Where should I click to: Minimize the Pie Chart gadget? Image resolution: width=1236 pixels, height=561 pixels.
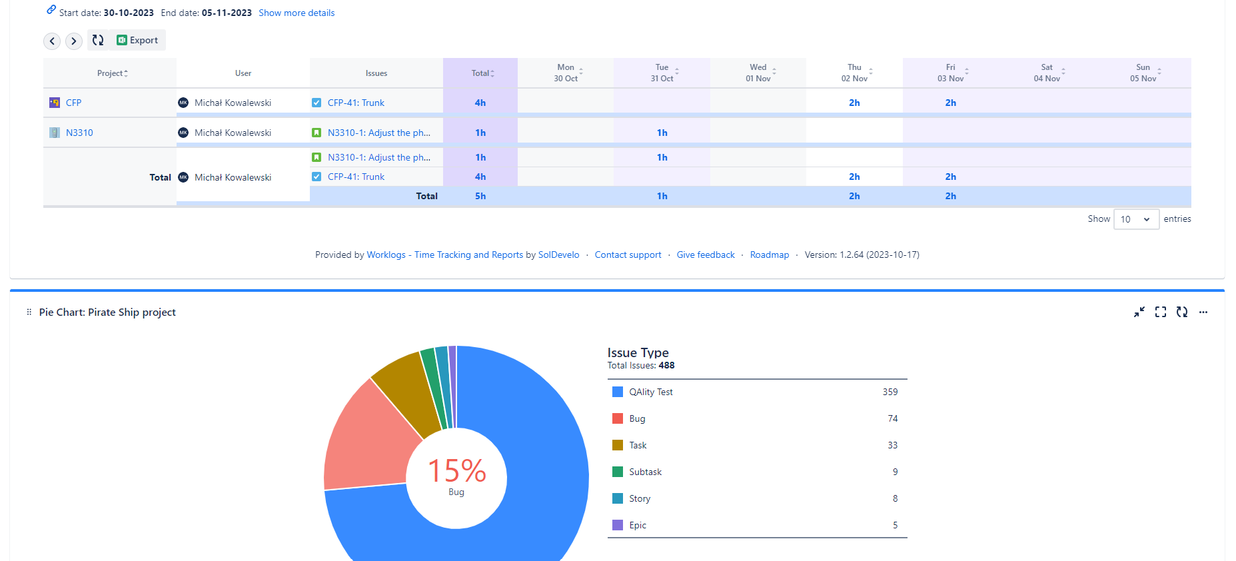(x=1139, y=312)
